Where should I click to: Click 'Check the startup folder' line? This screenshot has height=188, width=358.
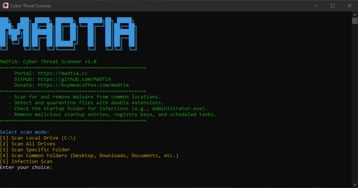tap(108, 109)
